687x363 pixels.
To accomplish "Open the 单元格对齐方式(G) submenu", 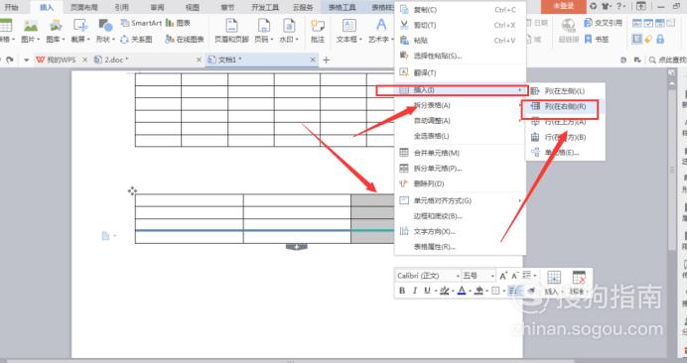I will (x=460, y=200).
